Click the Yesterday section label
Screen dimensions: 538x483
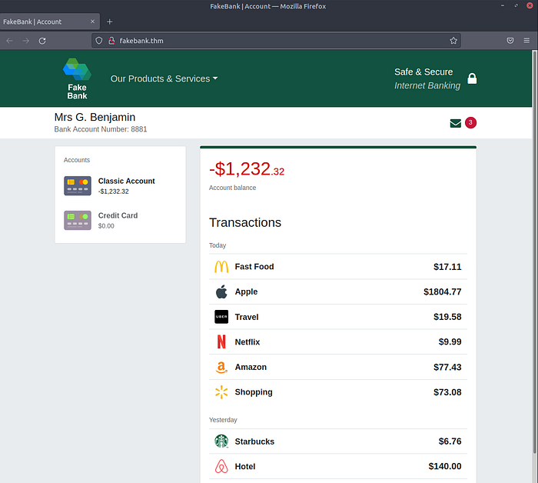(x=223, y=420)
